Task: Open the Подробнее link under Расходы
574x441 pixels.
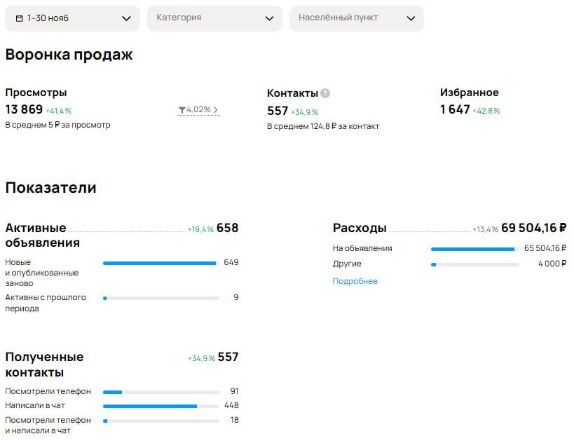Action: (355, 281)
